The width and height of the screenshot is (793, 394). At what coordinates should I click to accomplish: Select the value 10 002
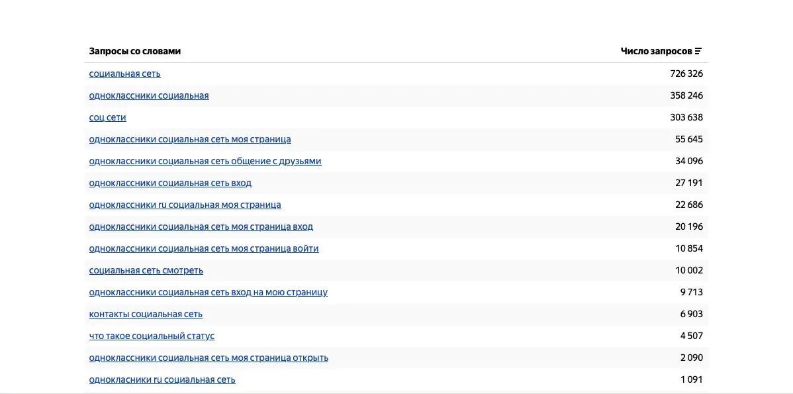[689, 271]
